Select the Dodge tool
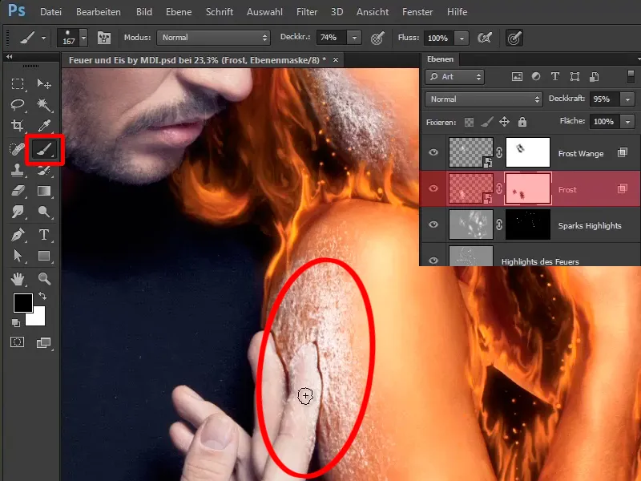This screenshot has height=481, width=641. coord(44,212)
